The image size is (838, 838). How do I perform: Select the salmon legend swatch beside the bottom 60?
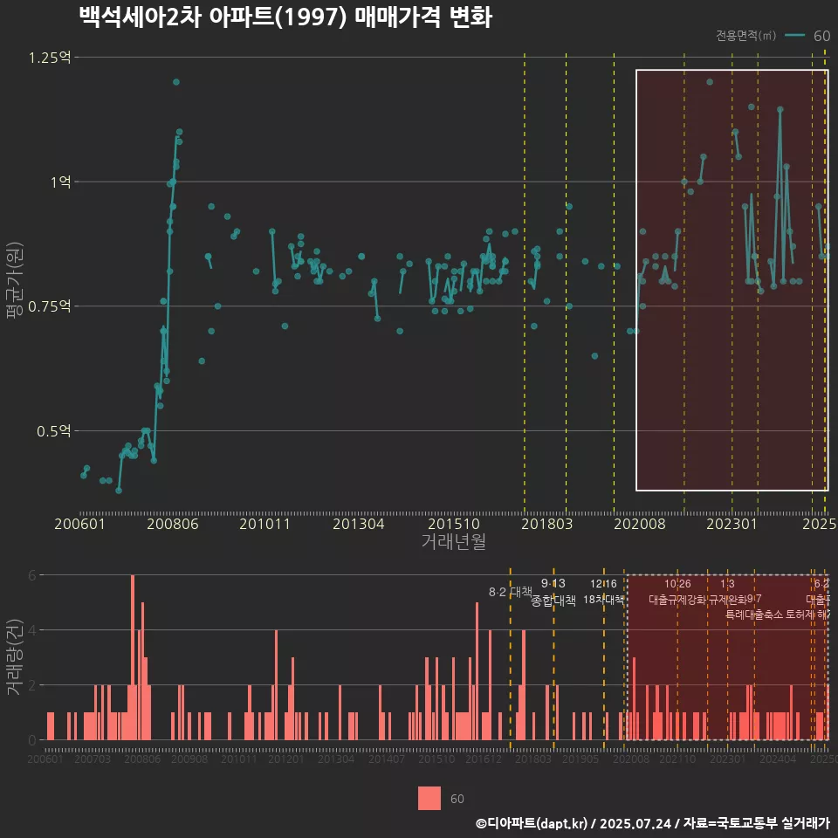(429, 799)
